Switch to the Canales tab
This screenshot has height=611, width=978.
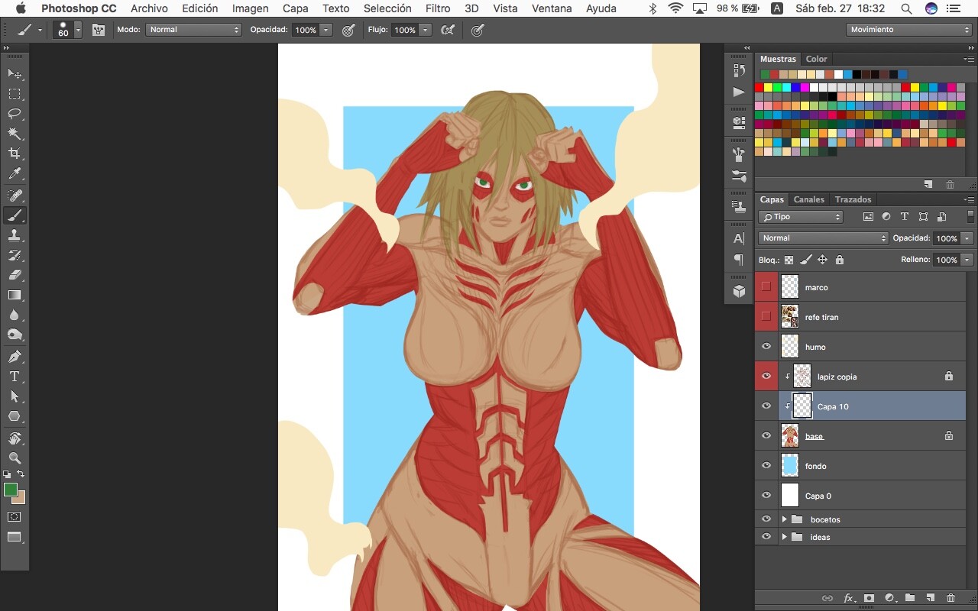(809, 199)
